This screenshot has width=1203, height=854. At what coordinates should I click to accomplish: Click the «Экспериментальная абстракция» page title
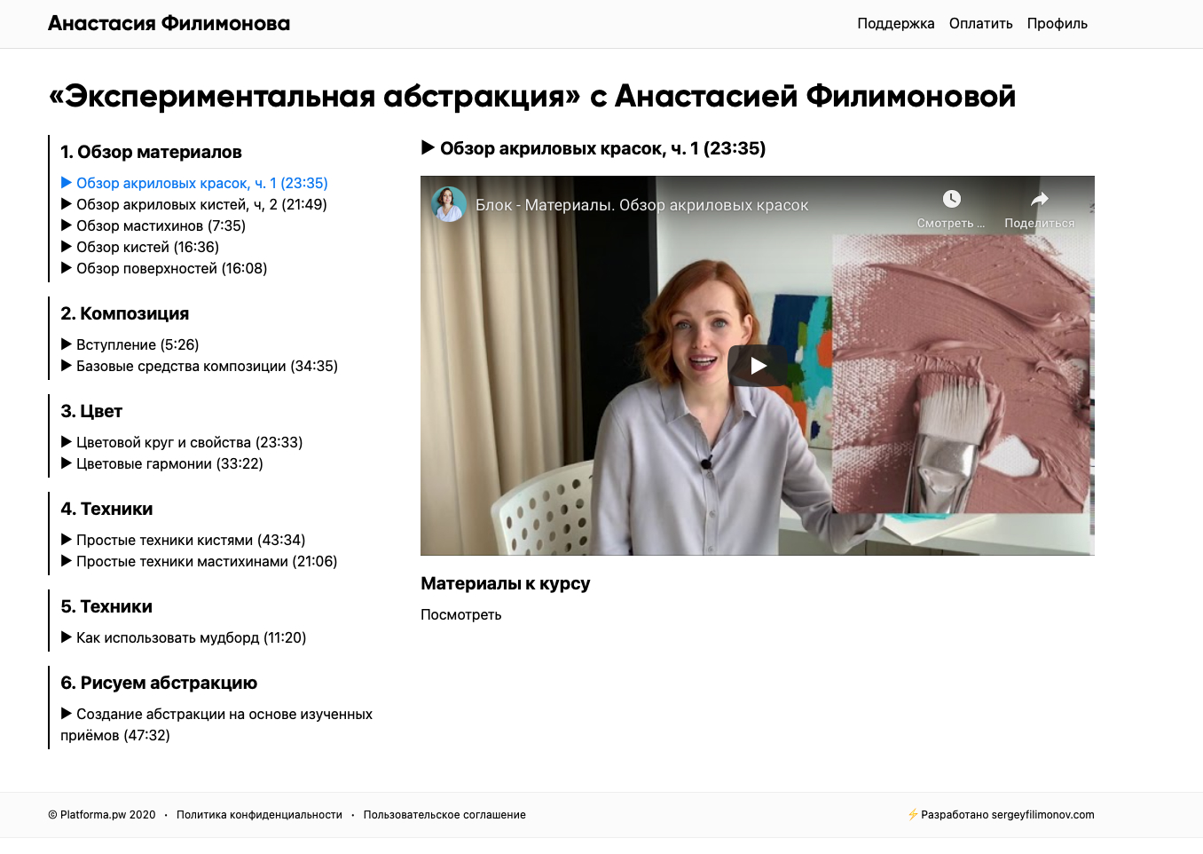532,96
